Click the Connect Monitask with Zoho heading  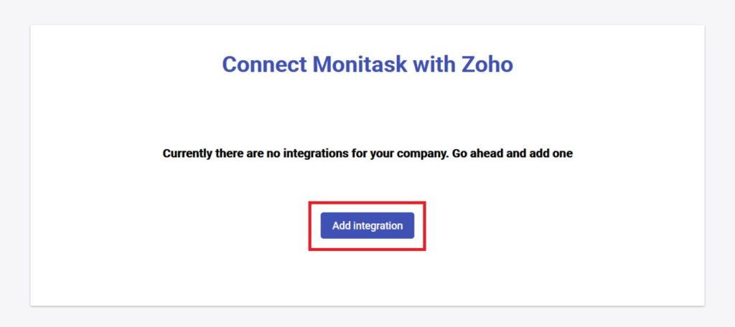(x=367, y=64)
